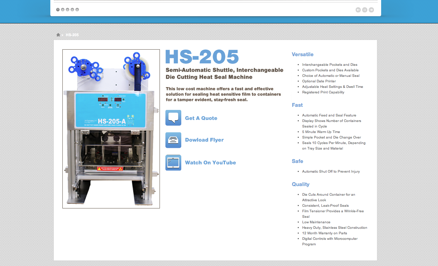Click 'Custom Pockets and Dies Available' item

[x=330, y=70]
